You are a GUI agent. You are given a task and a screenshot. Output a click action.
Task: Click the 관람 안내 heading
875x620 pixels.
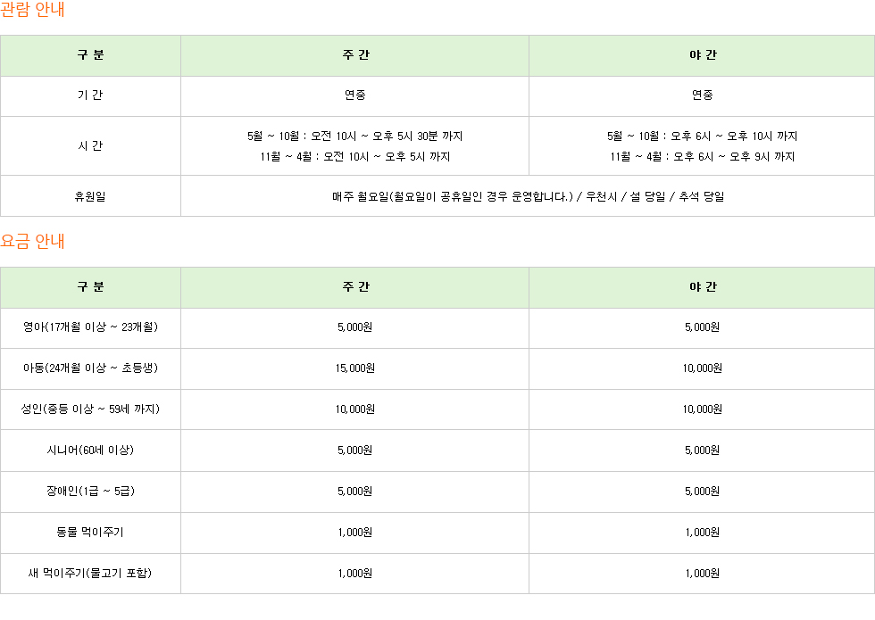point(32,10)
